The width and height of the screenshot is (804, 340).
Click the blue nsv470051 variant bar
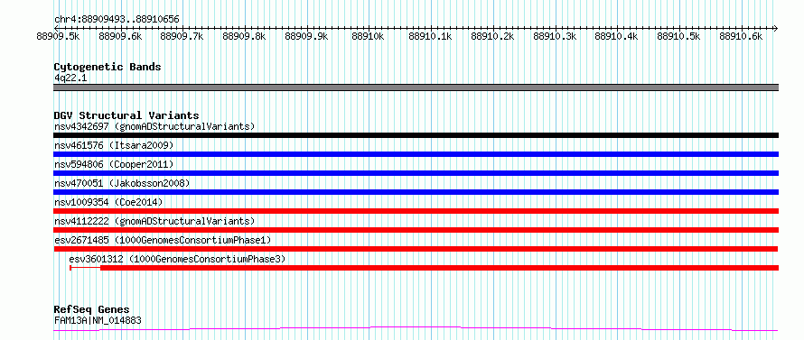416,192
